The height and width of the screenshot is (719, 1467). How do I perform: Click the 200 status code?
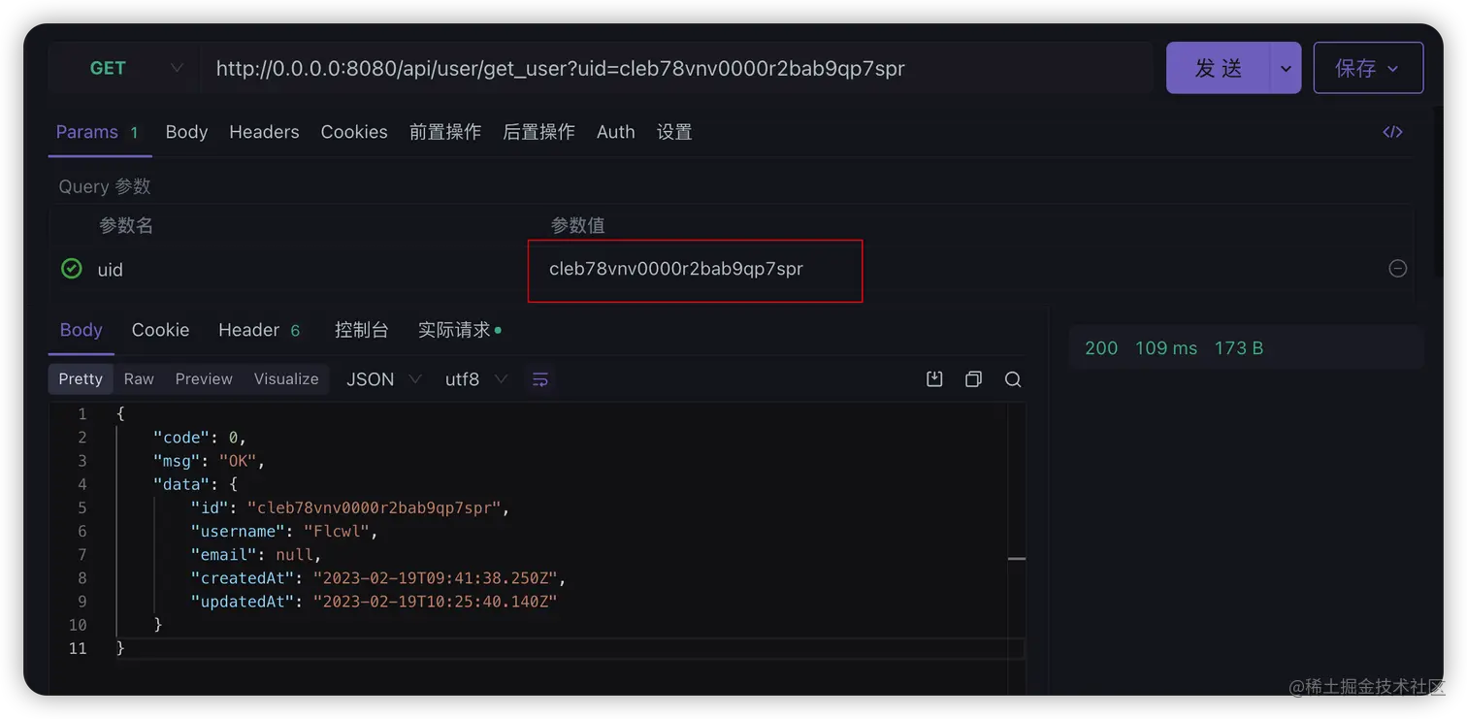[x=1101, y=348]
